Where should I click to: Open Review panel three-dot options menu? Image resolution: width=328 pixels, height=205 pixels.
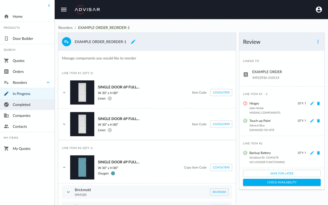click(318, 42)
